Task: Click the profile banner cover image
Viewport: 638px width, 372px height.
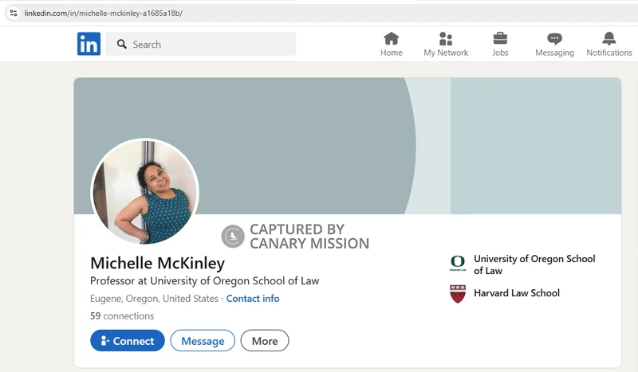Action: (x=348, y=146)
